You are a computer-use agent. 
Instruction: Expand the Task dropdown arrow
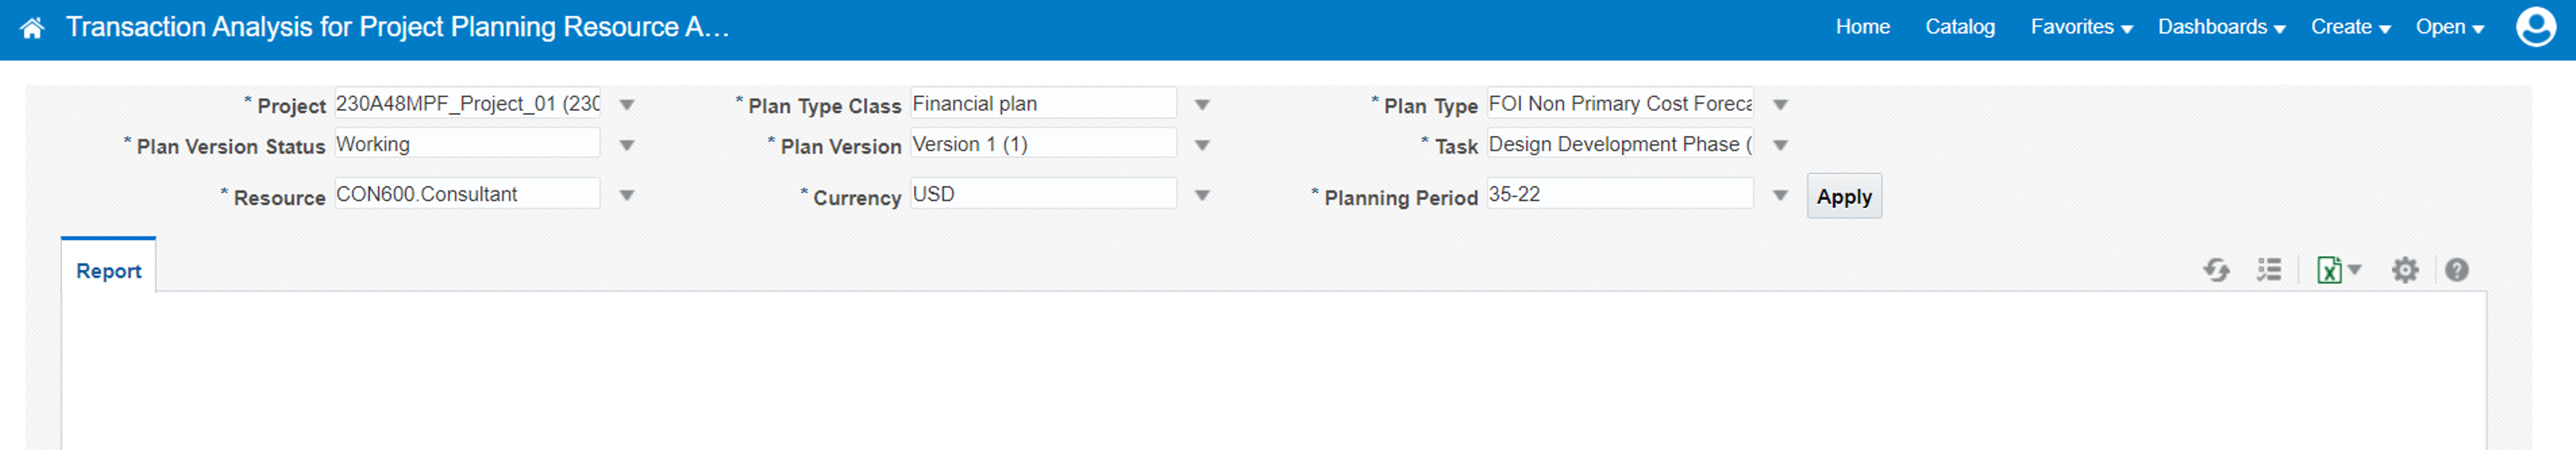point(1780,145)
